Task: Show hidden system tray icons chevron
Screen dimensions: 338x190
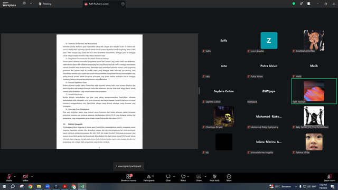Action: pos(296,186)
